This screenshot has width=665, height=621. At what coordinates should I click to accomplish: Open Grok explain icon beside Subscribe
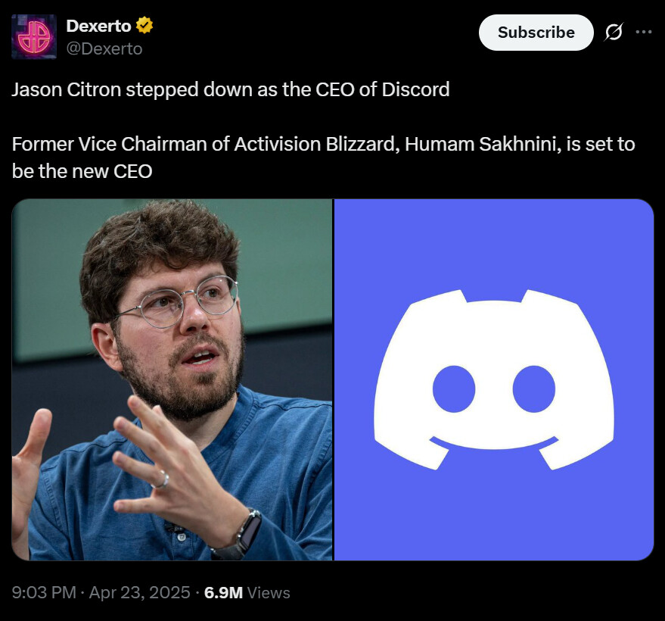[x=614, y=33]
